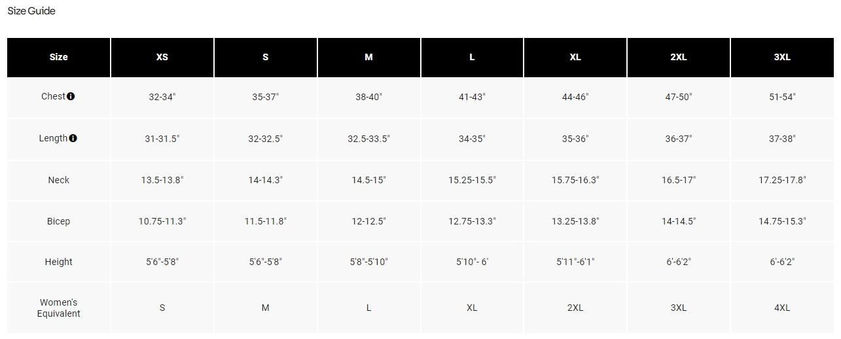
Task: Click the Size header cell
Action: 58,57
